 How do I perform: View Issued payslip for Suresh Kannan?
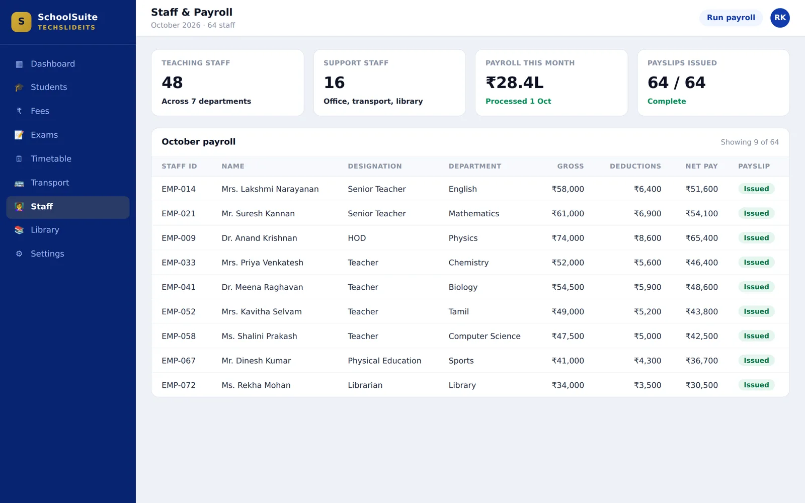(756, 213)
